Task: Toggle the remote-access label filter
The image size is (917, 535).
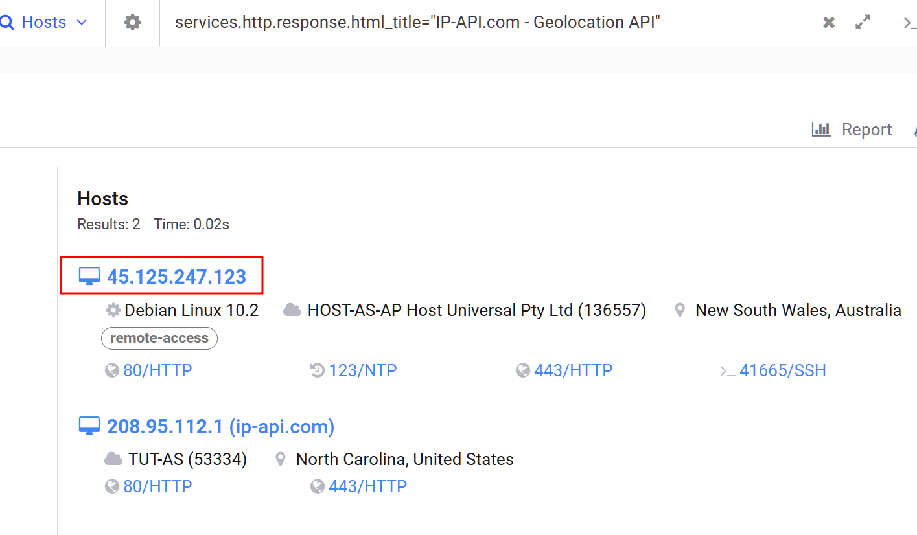Action: pos(159,338)
